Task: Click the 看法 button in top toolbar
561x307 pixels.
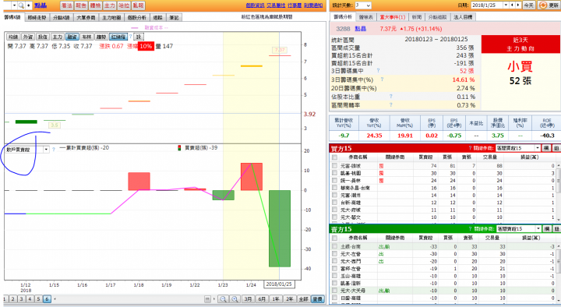Action: tap(66, 5)
